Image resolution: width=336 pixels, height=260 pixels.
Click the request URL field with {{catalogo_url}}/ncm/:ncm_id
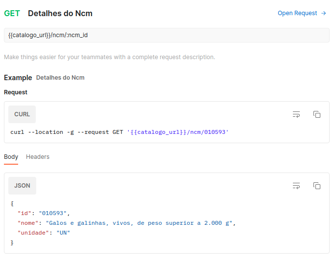click(x=167, y=35)
